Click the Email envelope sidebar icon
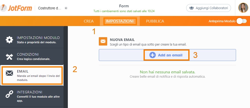The height and width of the screenshot is (108, 250). click(9, 73)
